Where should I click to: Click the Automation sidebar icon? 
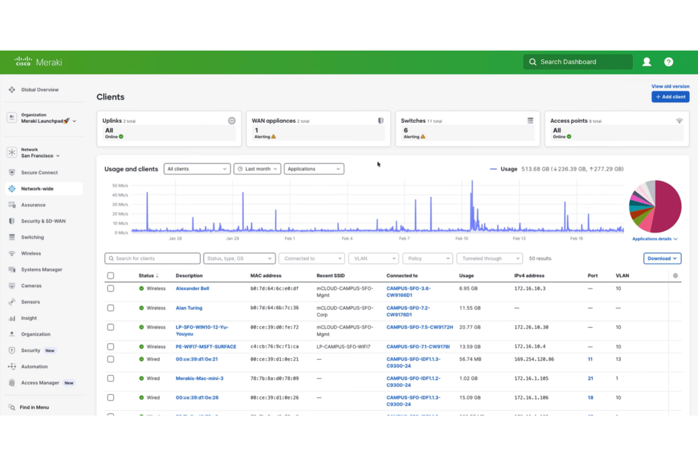click(x=12, y=366)
